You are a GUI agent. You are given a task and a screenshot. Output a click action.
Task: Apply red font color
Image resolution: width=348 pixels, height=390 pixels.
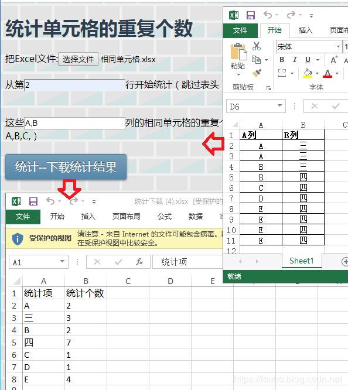(327, 73)
